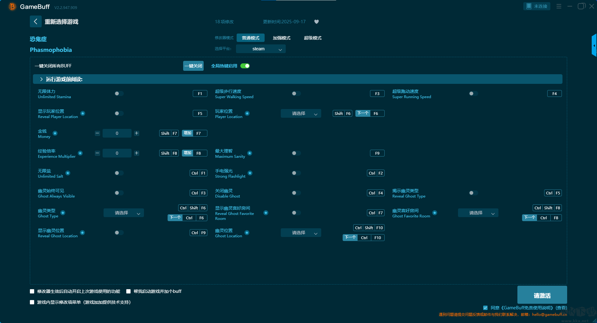Click the minus icon for Money
The width and height of the screenshot is (597, 323).
97,133
